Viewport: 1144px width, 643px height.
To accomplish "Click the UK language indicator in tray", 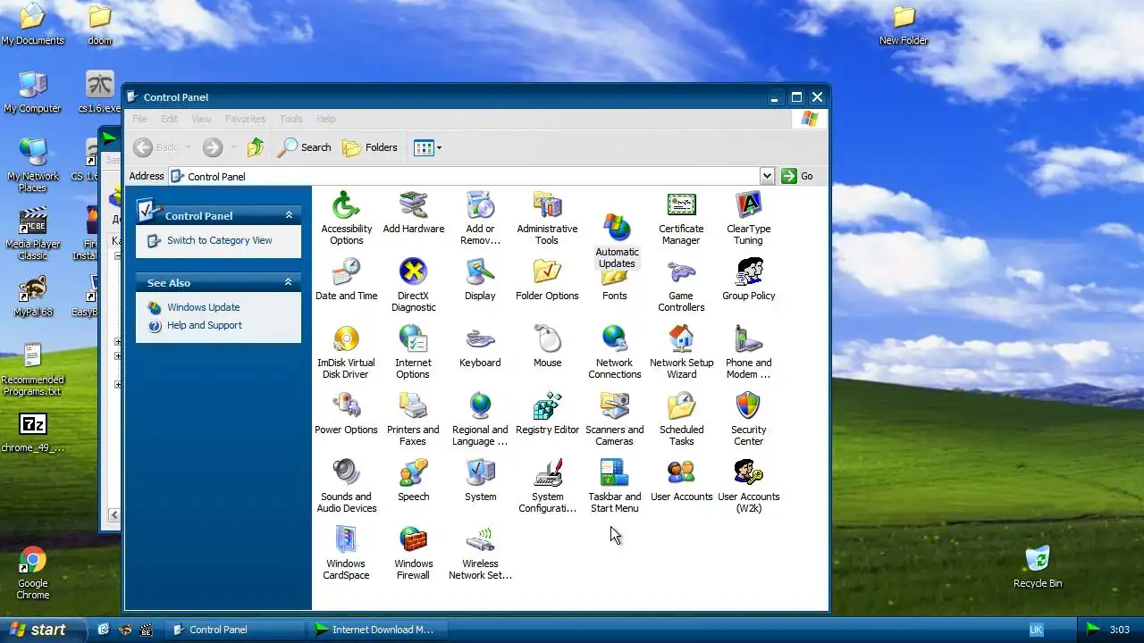I will [1036, 630].
